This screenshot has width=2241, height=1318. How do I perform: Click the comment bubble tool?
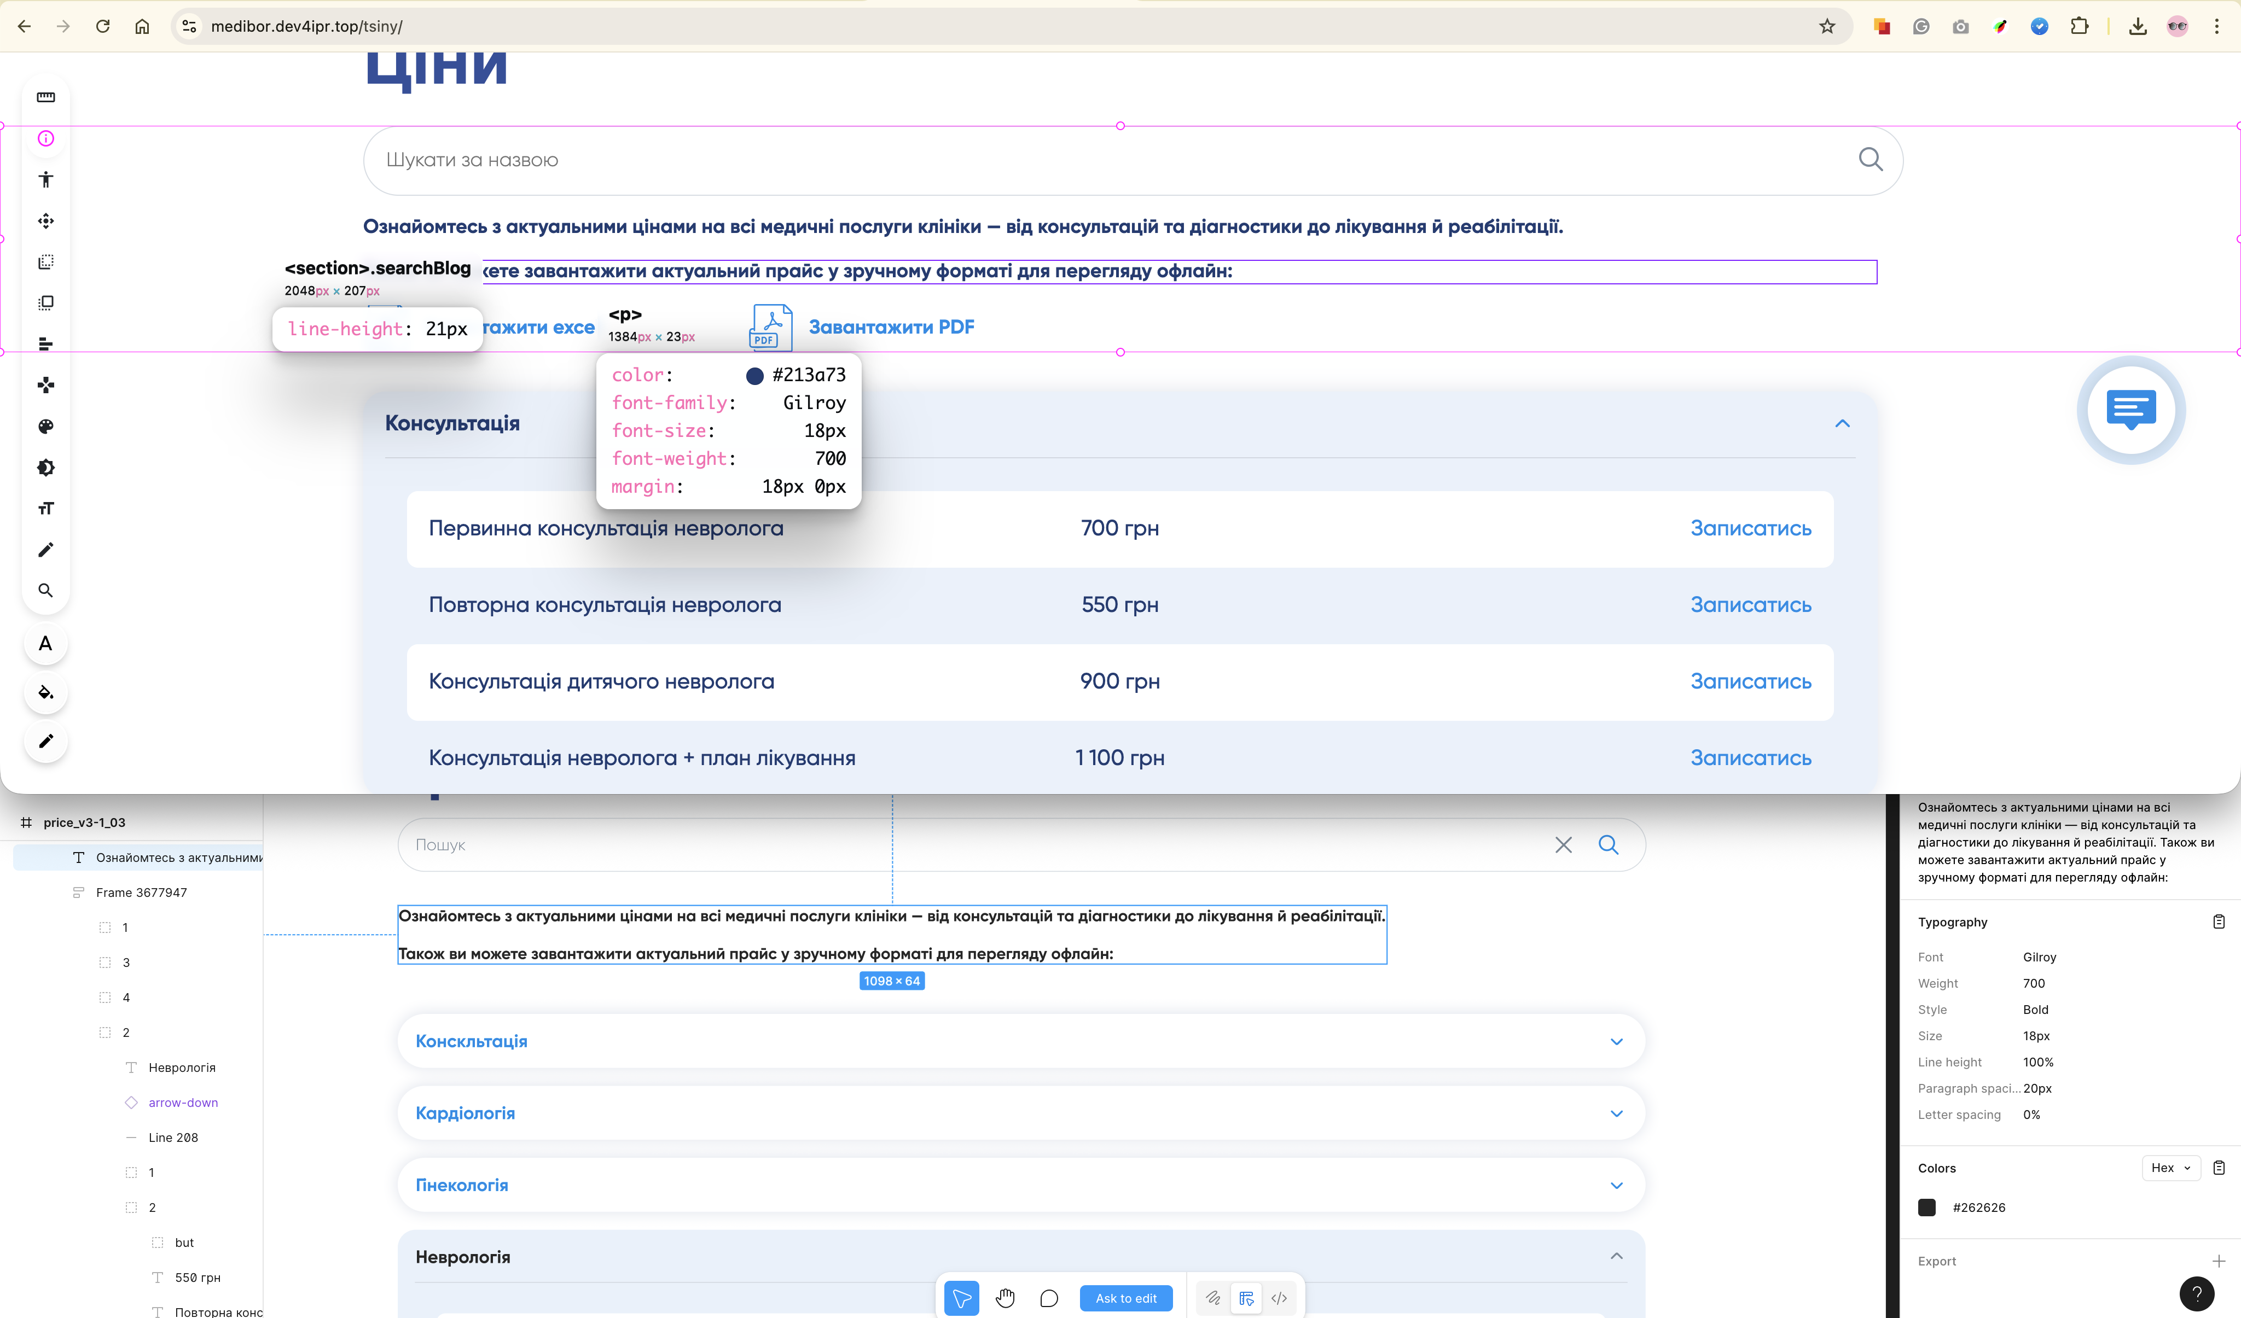coord(1049,1298)
